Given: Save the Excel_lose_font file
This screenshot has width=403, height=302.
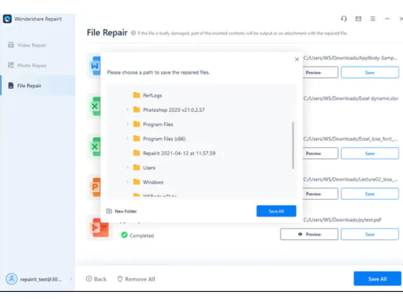Looking at the screenshot, I should click(370, 154).
